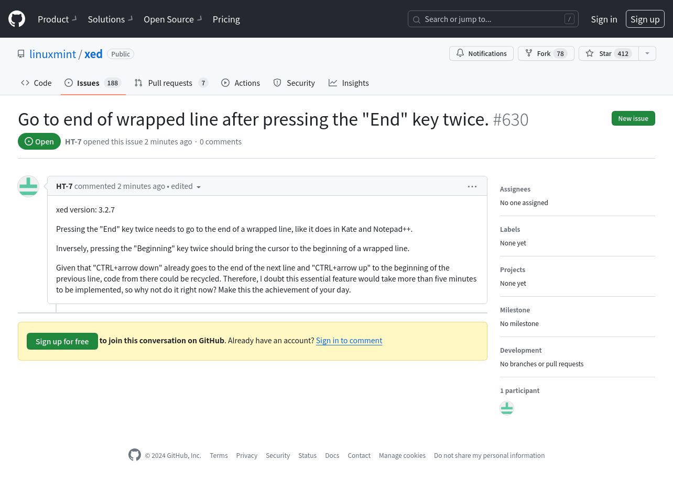Click HT-7's avatar beside the comment
The image size is (673, 483).
point(28,186)
